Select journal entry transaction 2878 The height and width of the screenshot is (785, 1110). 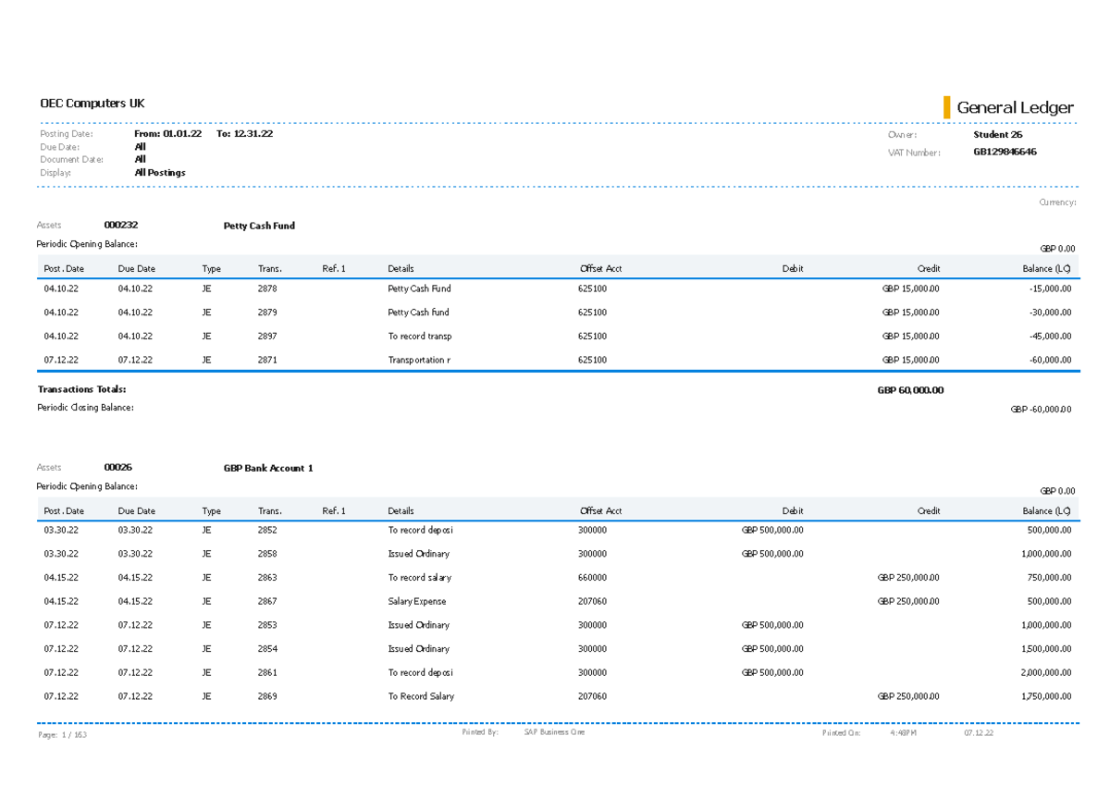[x=267, y=288]
